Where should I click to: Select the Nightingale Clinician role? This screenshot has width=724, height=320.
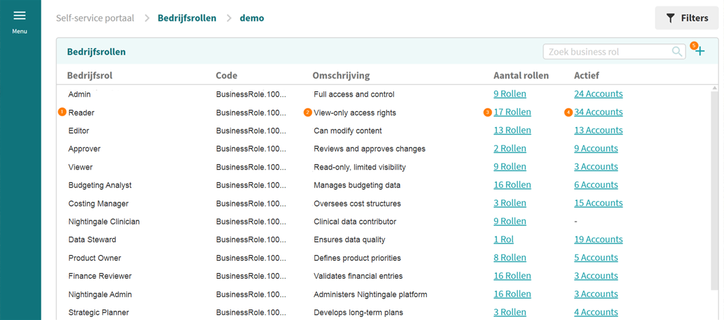[x=104, y=221]
